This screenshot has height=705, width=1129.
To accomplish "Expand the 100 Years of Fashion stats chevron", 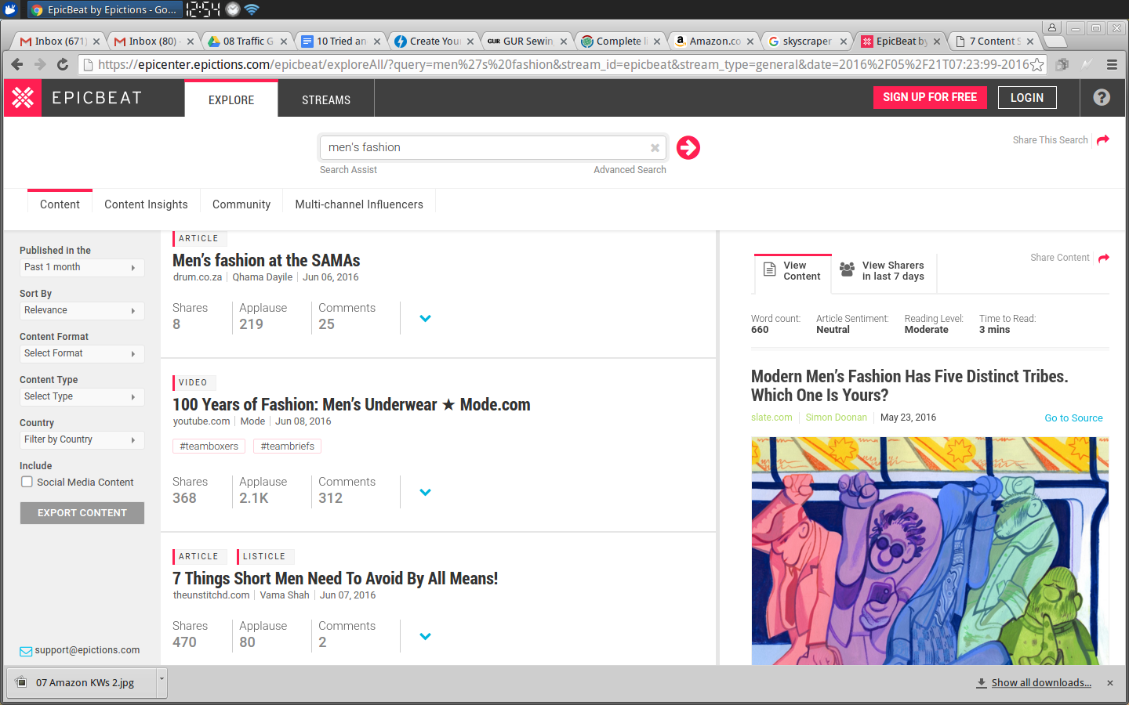I will [425, 492].
